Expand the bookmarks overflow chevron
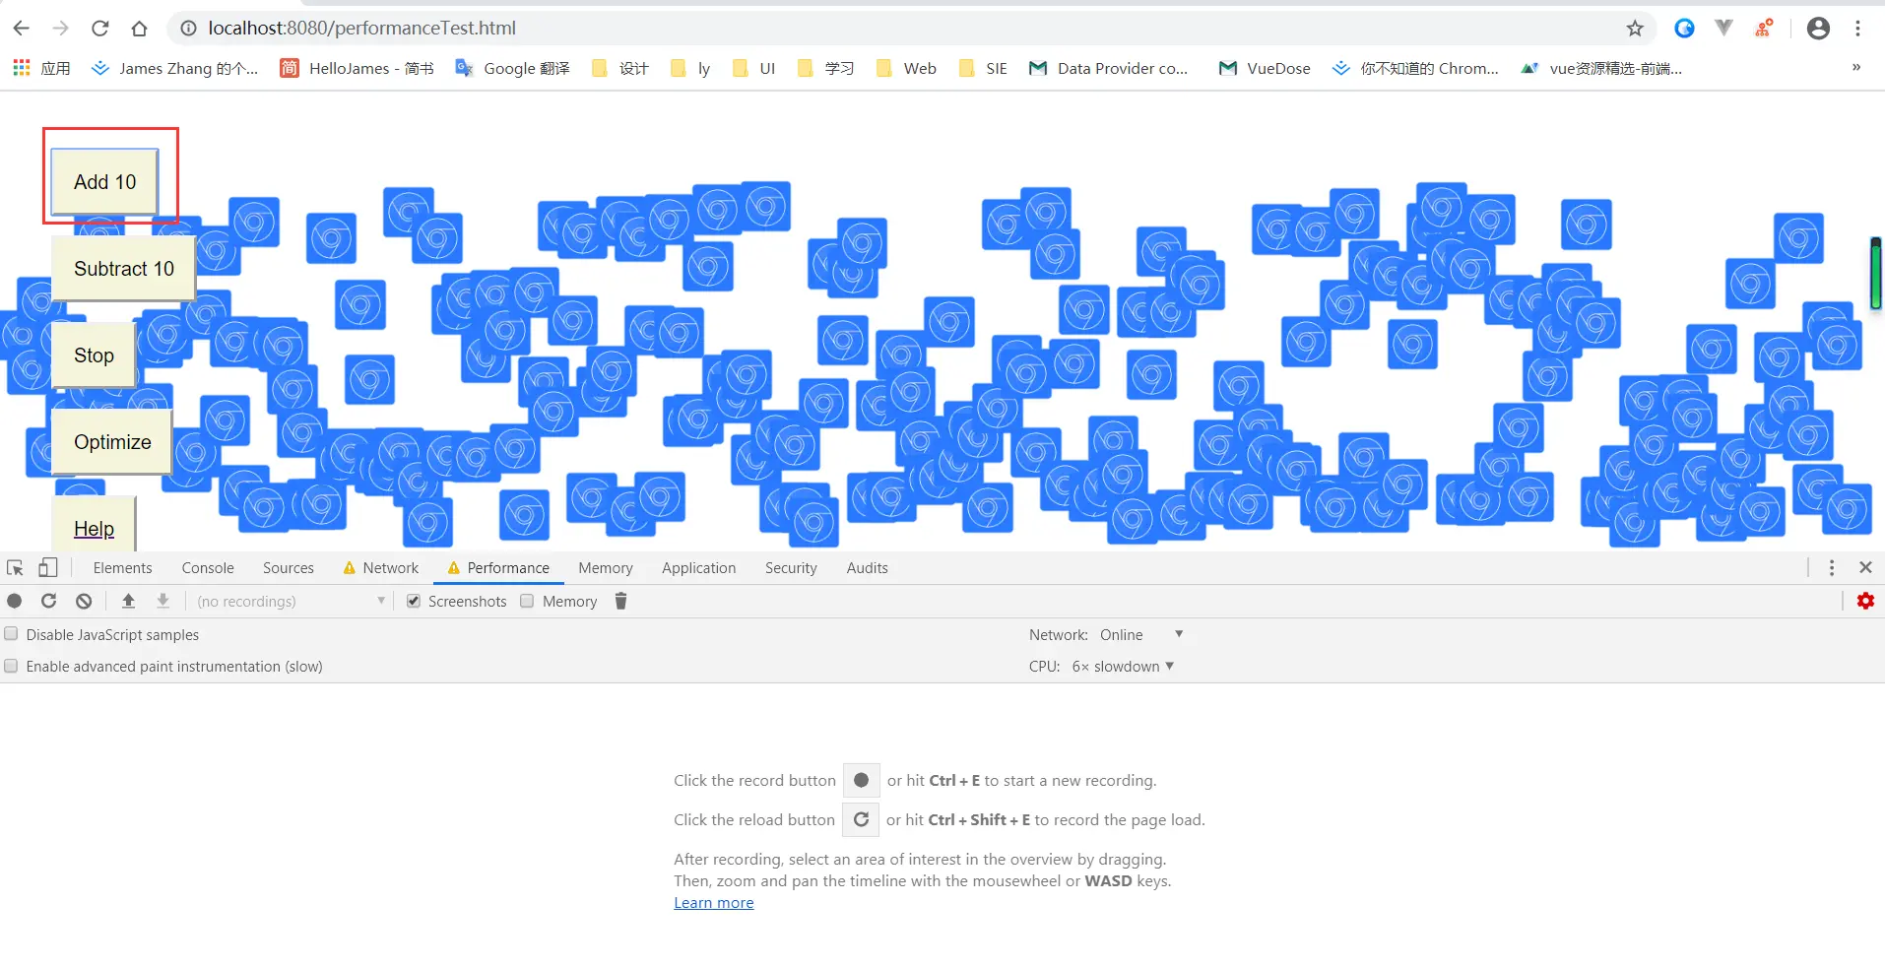 1856,68
